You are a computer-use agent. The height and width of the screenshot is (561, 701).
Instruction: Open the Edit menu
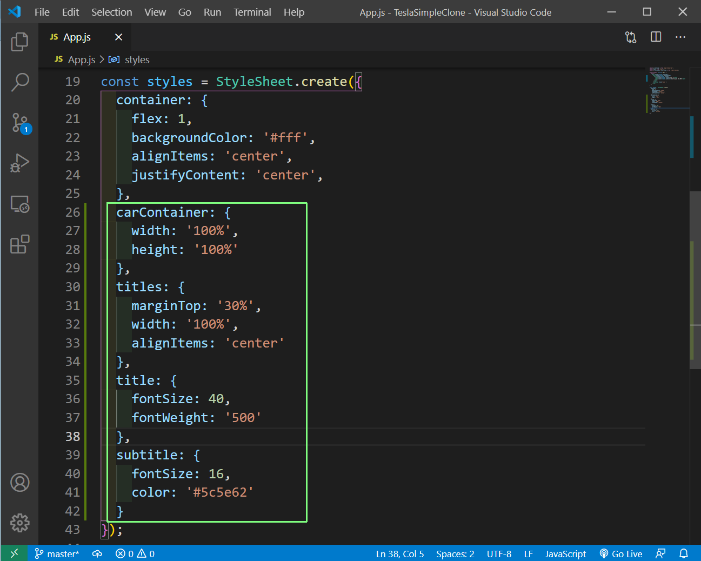(70, 12)
